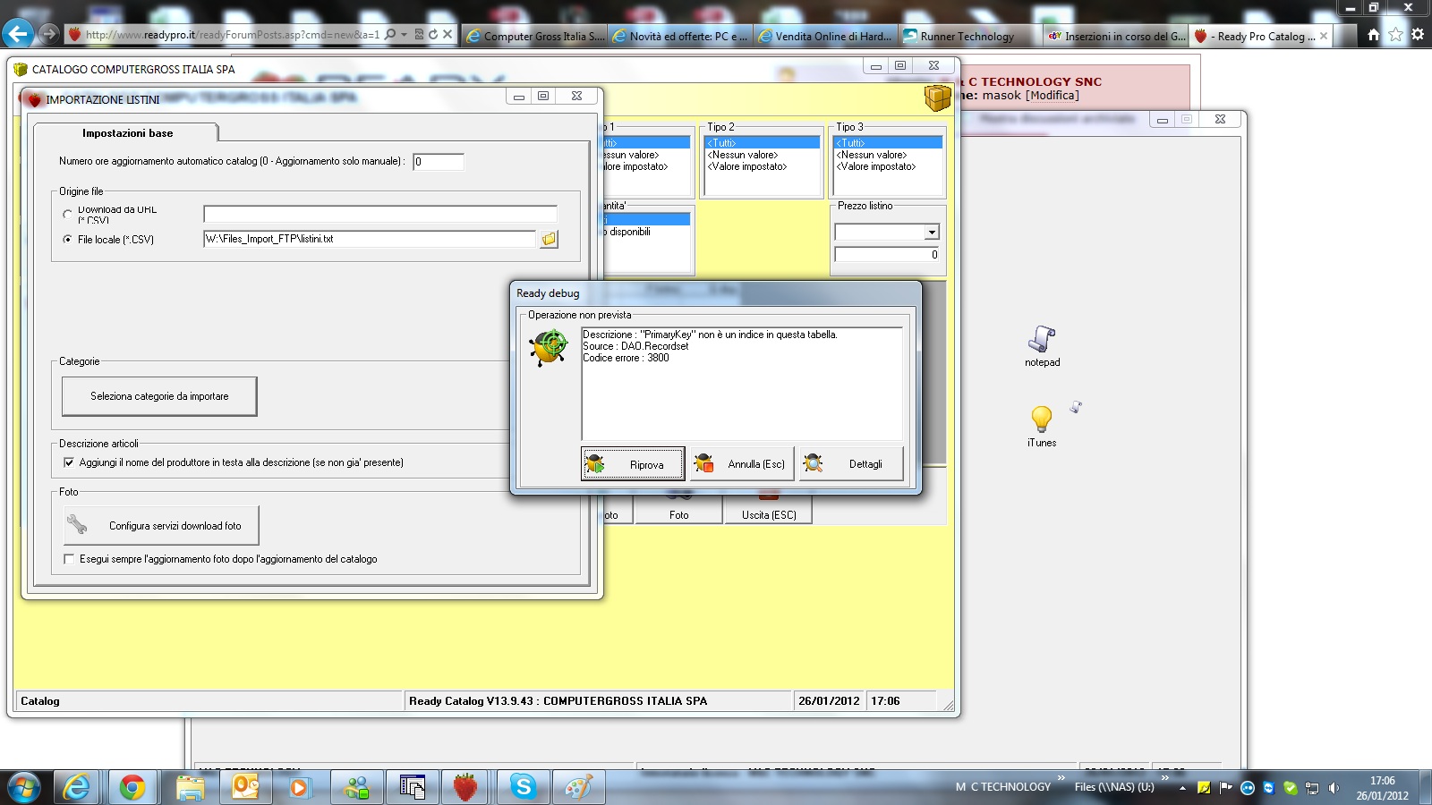The height and width of the screenshot is (805, 1432).
Task: Click the search magnifier in the address bar
Action: click(390, 35)
